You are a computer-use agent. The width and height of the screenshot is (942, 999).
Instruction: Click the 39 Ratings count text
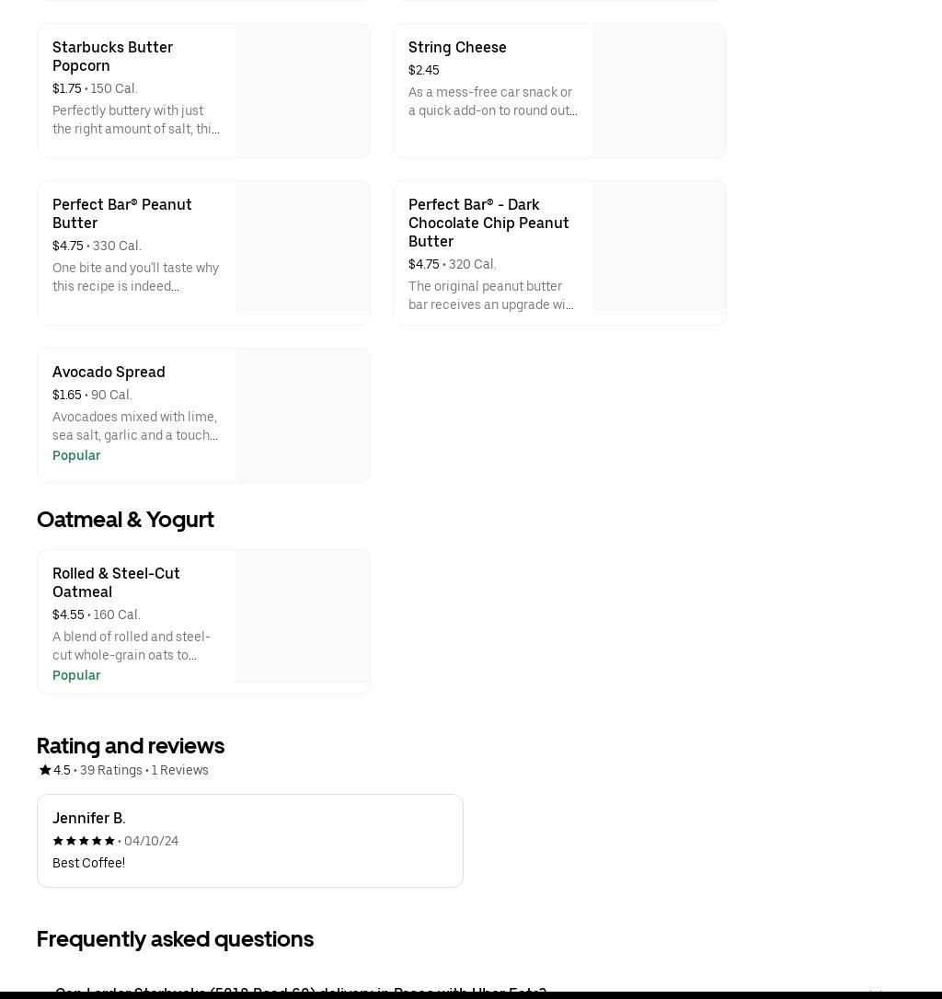click(x=111, y=770)
